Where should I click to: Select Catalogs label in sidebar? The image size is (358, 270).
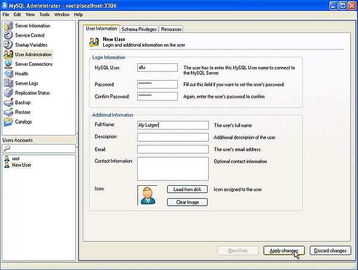click(23, 122)
